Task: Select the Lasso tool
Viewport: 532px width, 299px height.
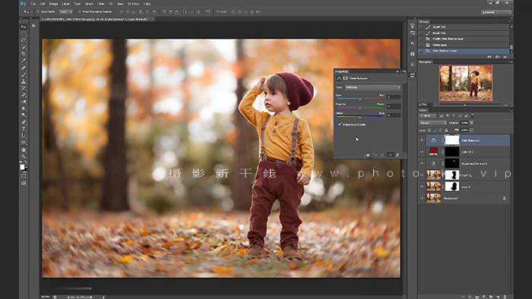Action: (24, 40)
